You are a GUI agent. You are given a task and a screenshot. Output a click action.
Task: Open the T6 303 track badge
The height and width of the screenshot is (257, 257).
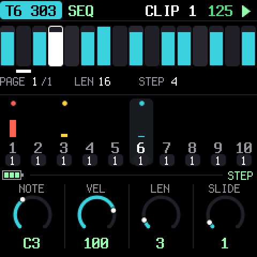tap(31, 10)
